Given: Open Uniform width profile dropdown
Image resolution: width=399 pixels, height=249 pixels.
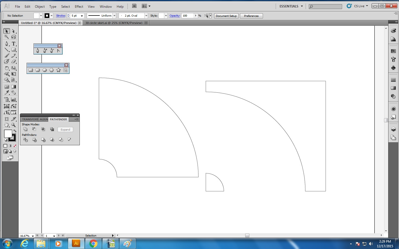Looking at the screenshot, I should (114, 16).
